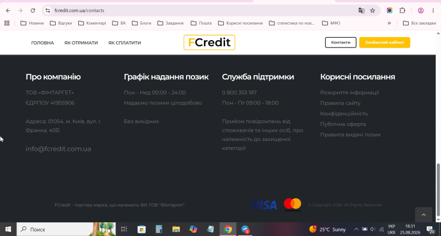Open the weather widget showing 25°C Sunny

click(x=327, y=229)
